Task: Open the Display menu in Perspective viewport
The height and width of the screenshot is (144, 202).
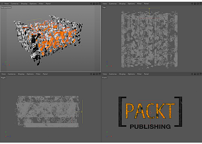Action: coord(24,4)
